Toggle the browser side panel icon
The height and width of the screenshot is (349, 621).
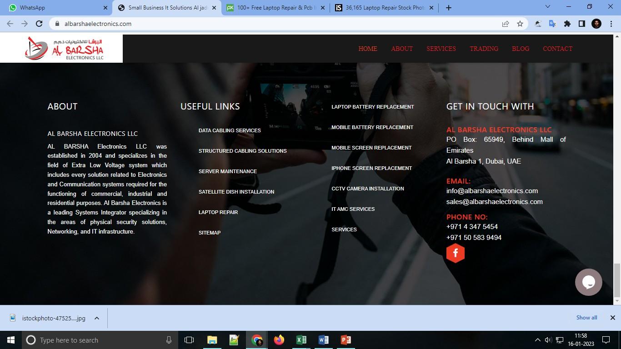click(581, 24)
